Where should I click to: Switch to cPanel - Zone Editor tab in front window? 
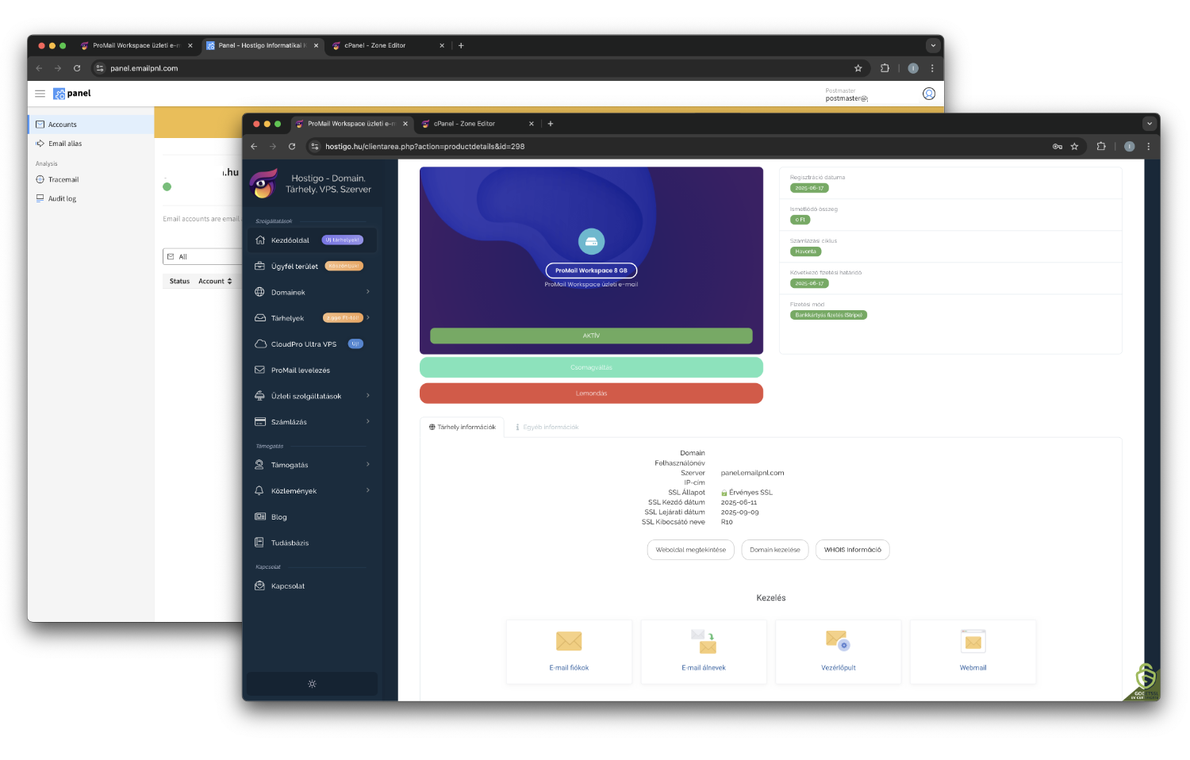478,124
